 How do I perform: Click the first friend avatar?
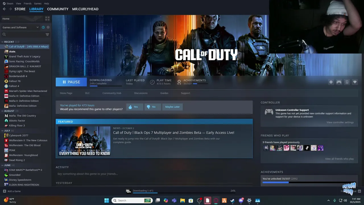click(266, 148)
